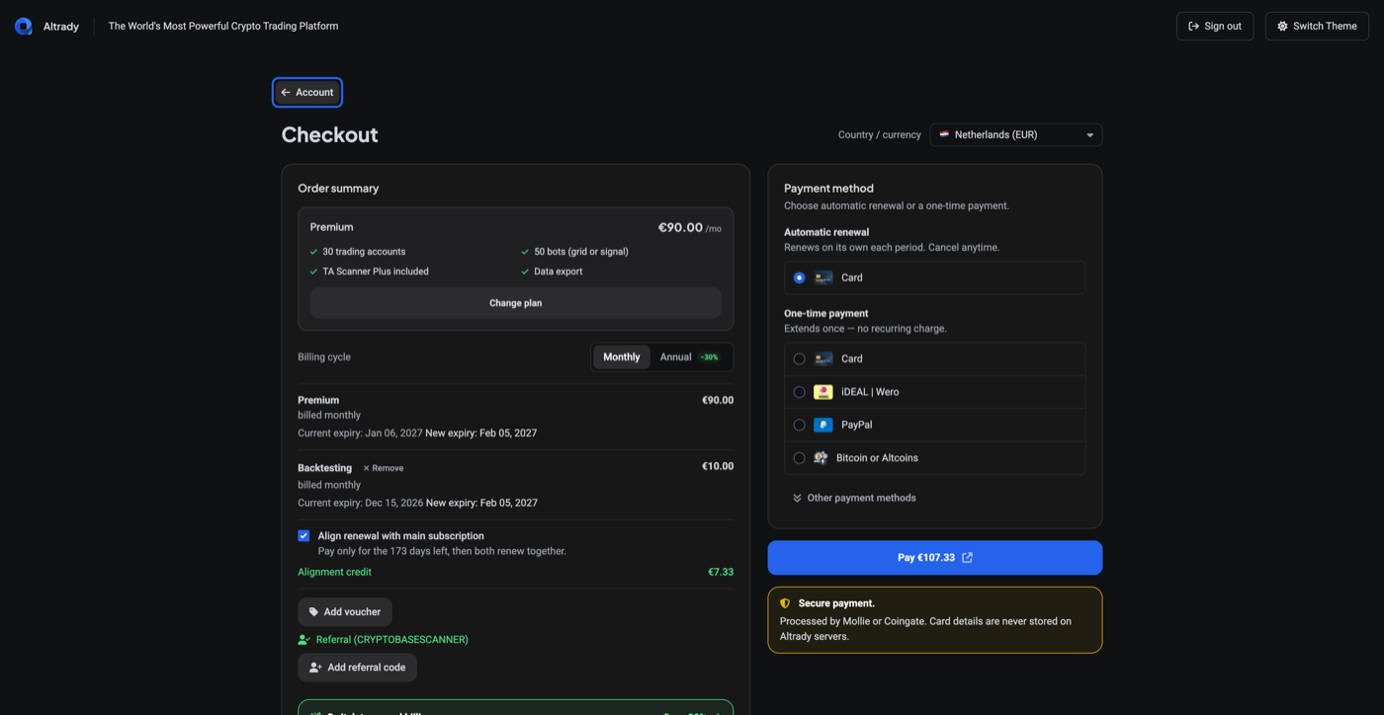This screenshot has width=1384, height=715.
Task: Click the iDEAL logo icon
Action: 822,392
